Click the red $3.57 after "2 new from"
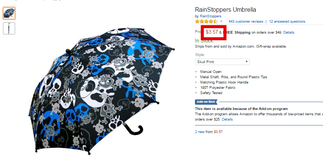The image size is (323, 161). pyautogui.click(x=218, y=132)
